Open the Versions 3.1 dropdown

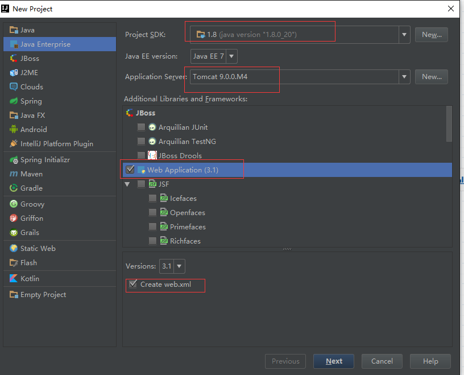click(179, 266)
